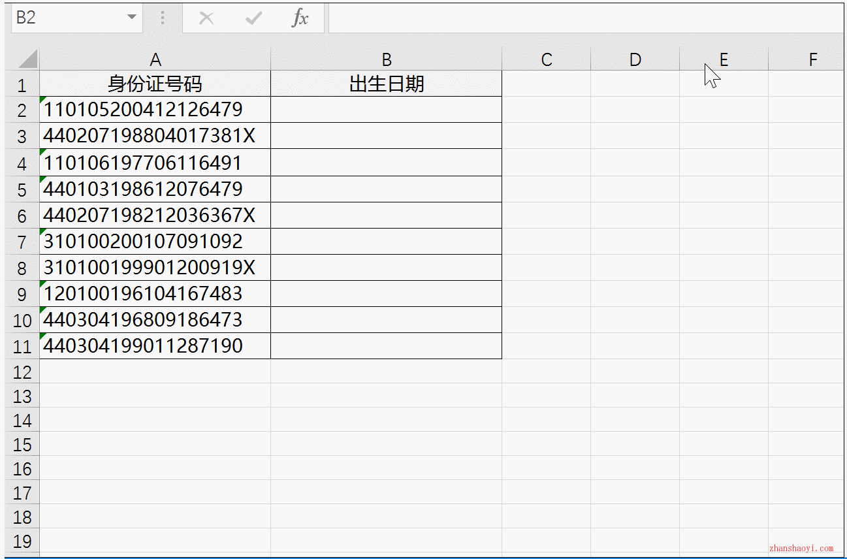Select cell containing 110106197706116491

[x=155, y=163]
